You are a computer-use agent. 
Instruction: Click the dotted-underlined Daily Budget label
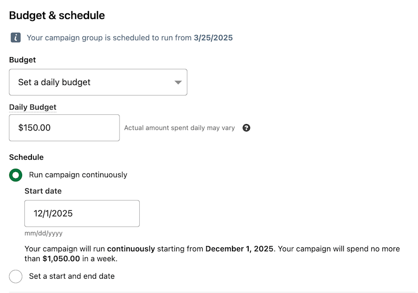tap(33, 107)
